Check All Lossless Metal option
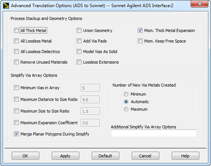 click(16, 41)
